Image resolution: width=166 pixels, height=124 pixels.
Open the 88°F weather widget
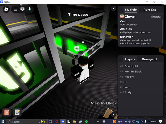coord(117,121)
